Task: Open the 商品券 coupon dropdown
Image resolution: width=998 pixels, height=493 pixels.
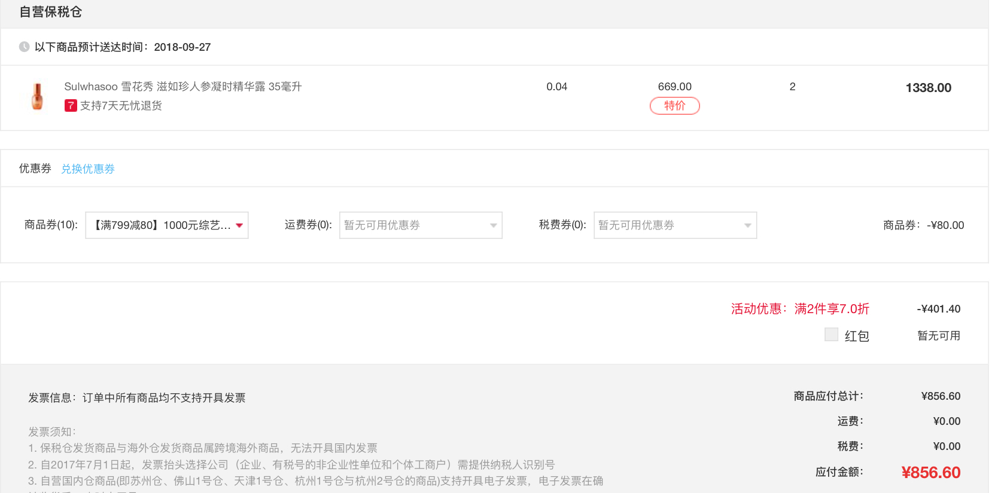Action: [x=167, y=225]
